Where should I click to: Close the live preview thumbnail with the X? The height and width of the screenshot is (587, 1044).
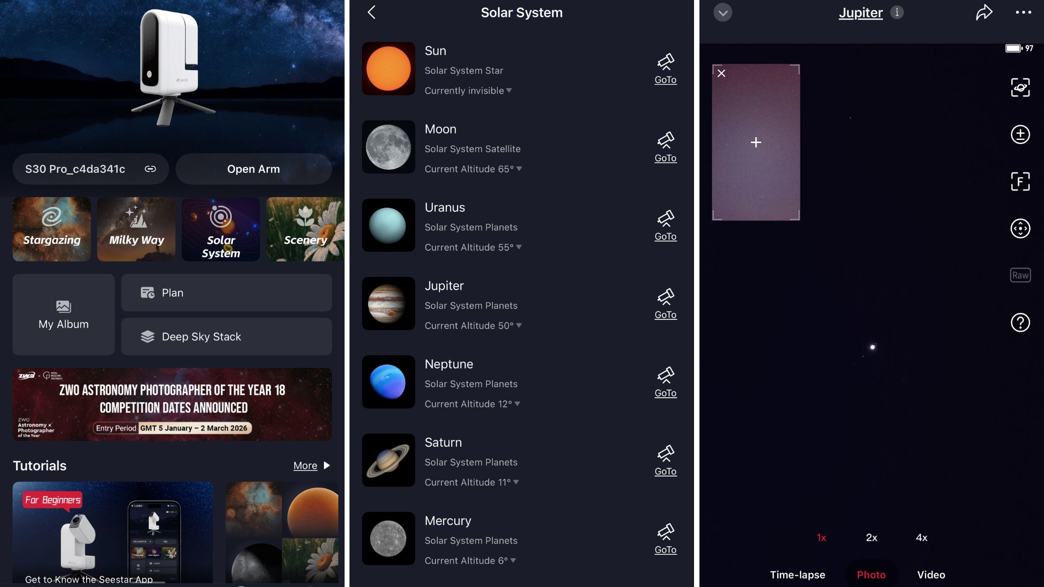721,73
